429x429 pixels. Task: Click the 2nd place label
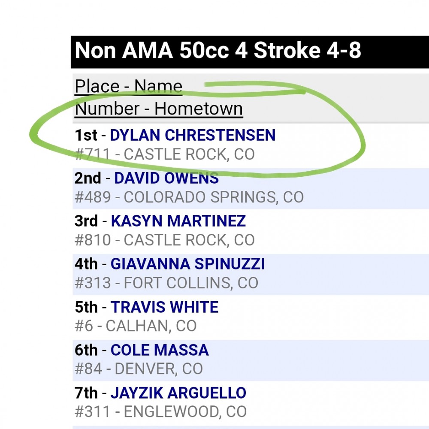(88, 178)
